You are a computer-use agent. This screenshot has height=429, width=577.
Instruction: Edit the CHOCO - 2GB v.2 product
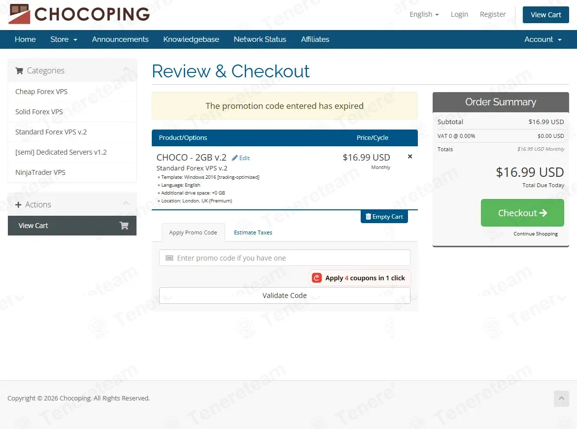(240, 158)
